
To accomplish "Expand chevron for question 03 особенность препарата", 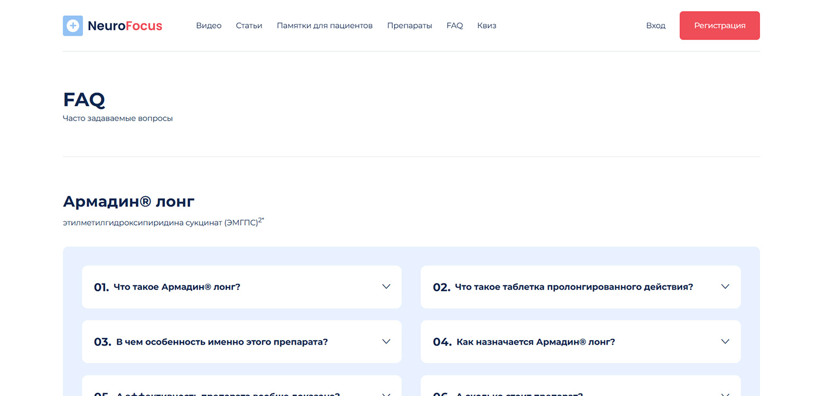I will point(386,342).
